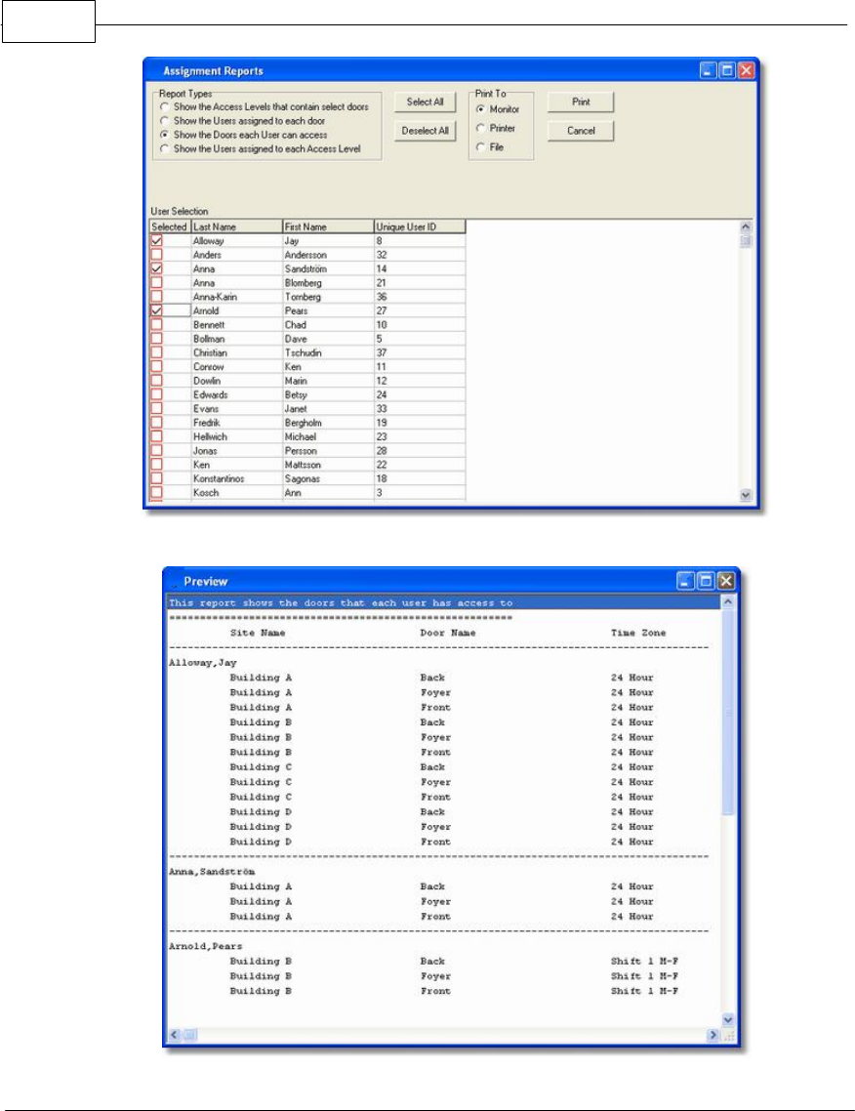This screenshot has height=1111, width=855.
Task: Click 'Anna,Sandström' heading in Preview
Action: [211, 872]
